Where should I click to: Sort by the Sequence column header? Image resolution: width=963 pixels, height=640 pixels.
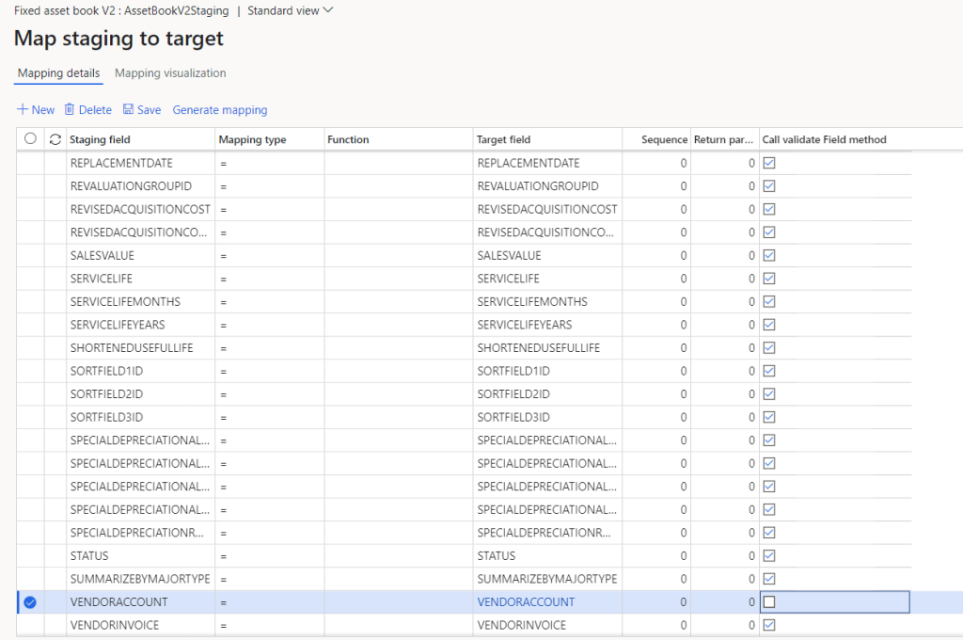[664, 139]
